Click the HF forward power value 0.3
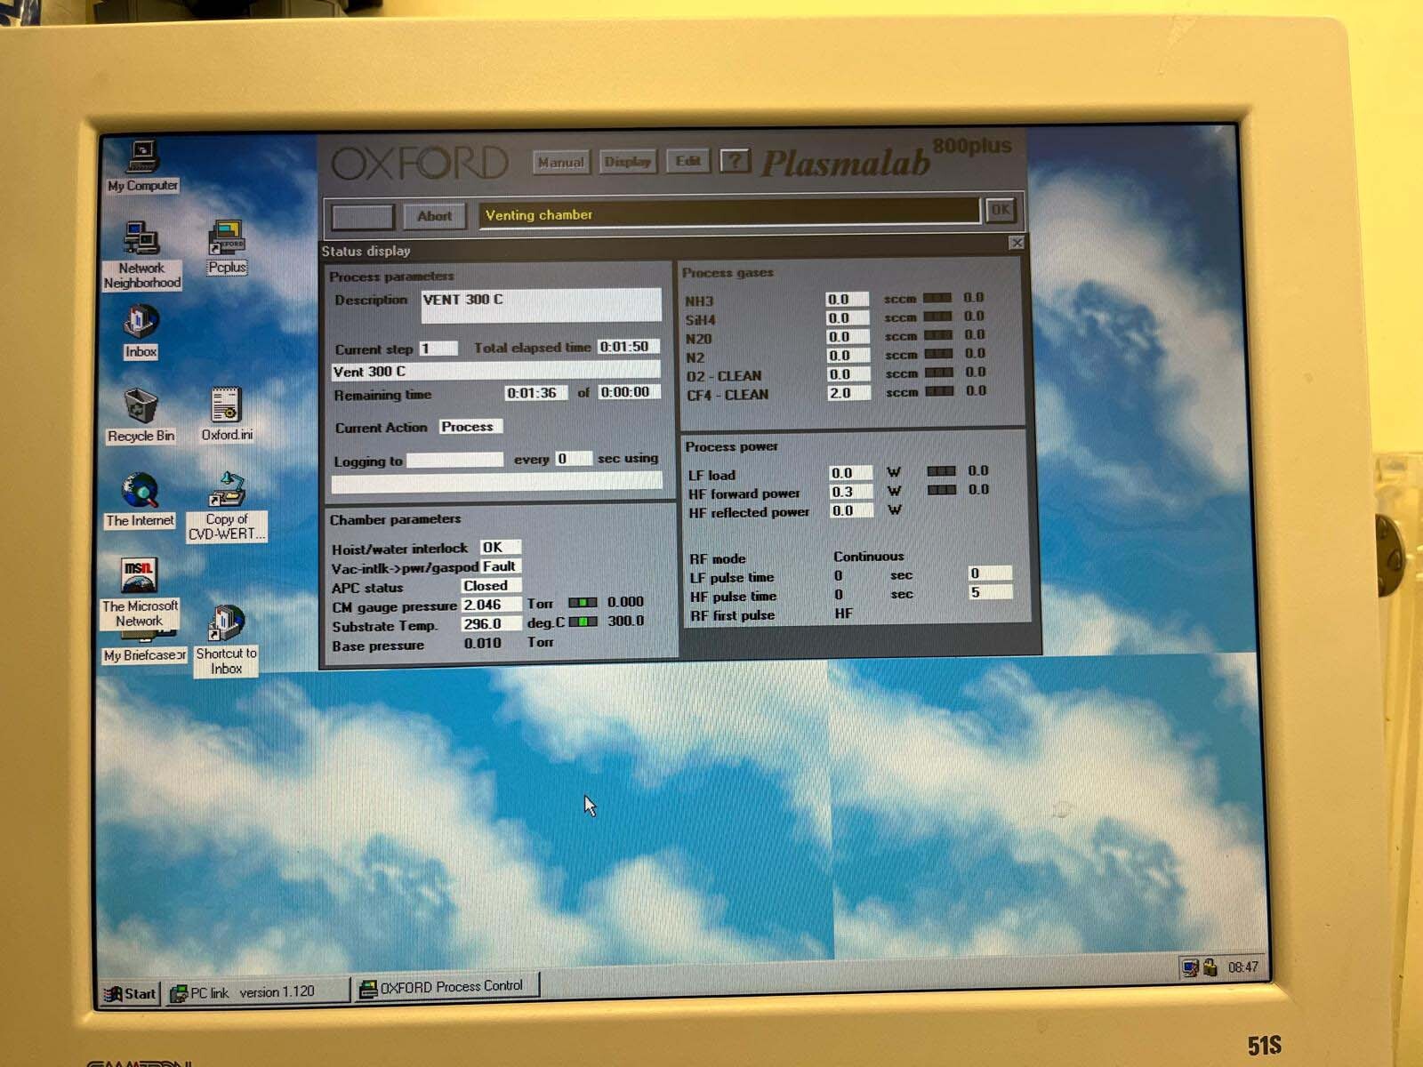 (851, 492)
